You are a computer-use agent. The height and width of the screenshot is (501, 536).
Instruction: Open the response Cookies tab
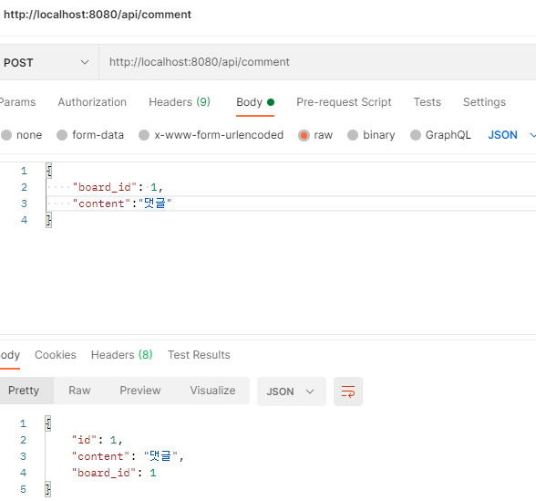[x=56, y=355]
